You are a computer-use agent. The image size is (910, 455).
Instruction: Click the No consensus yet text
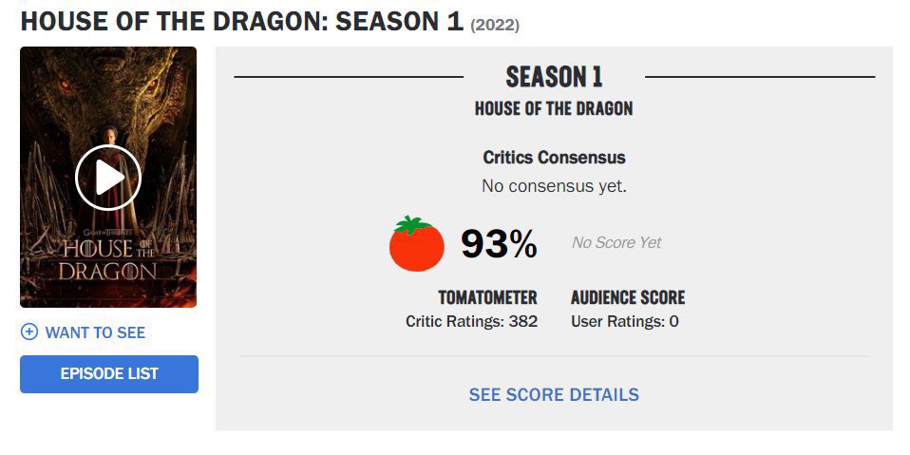[x=554, y=186]
